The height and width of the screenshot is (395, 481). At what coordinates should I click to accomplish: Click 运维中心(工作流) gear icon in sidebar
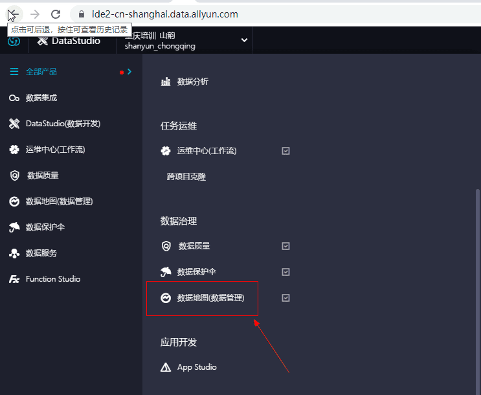14,150
